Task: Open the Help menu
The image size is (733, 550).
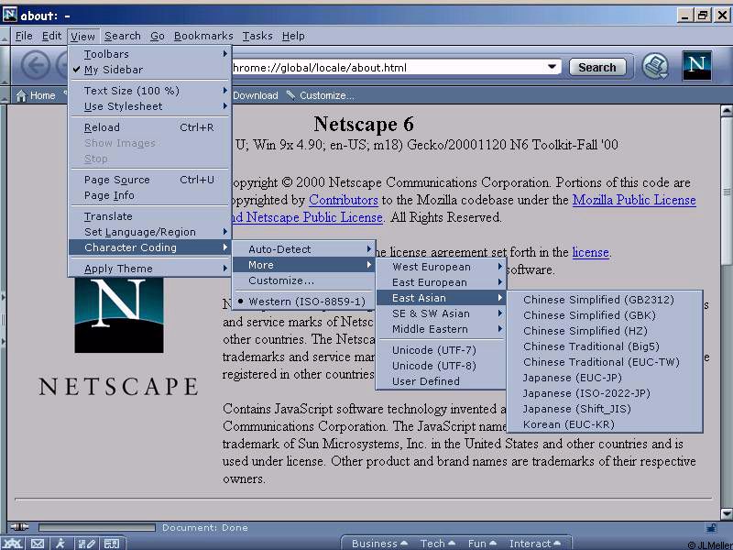Action: (293, 36)
